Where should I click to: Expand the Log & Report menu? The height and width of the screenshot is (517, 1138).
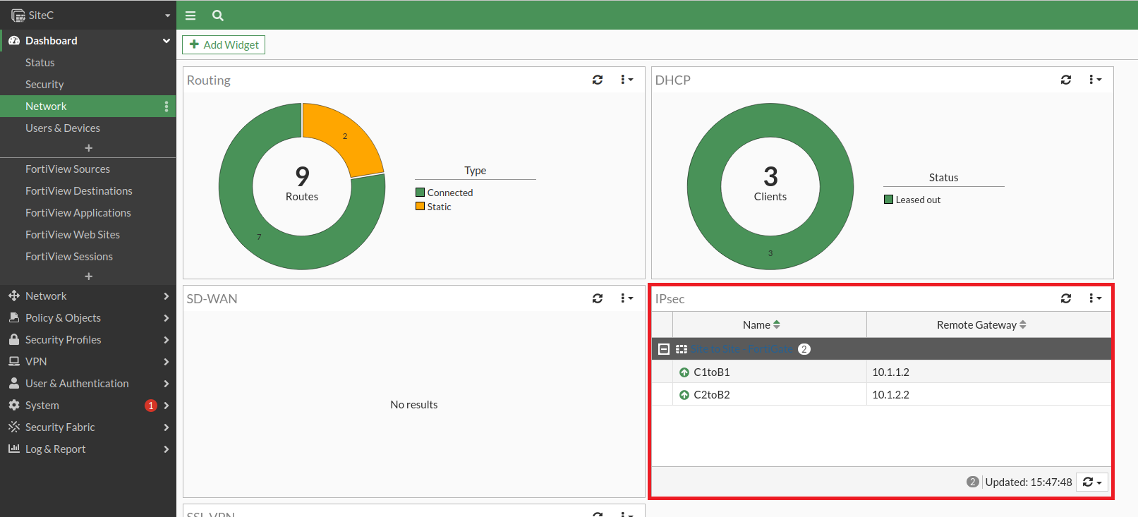pyautogui.click(x=88, y=449)
